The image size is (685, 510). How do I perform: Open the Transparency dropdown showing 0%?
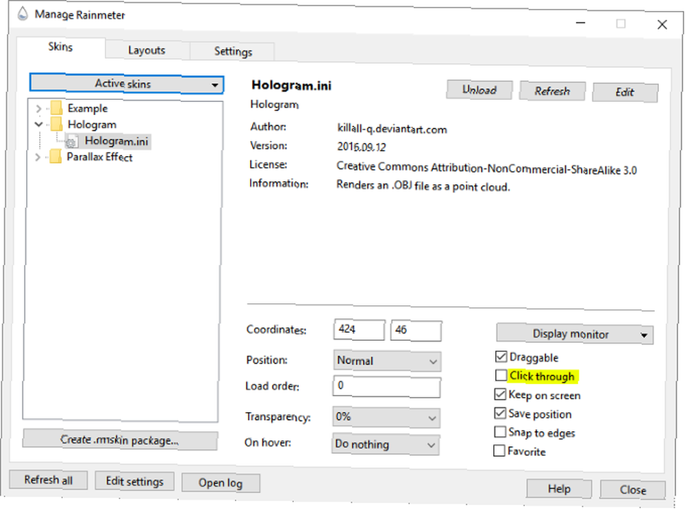pos(386,418)
